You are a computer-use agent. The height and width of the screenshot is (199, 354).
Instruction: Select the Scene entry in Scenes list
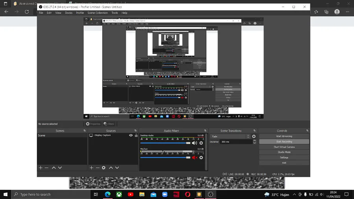[62, 135]
